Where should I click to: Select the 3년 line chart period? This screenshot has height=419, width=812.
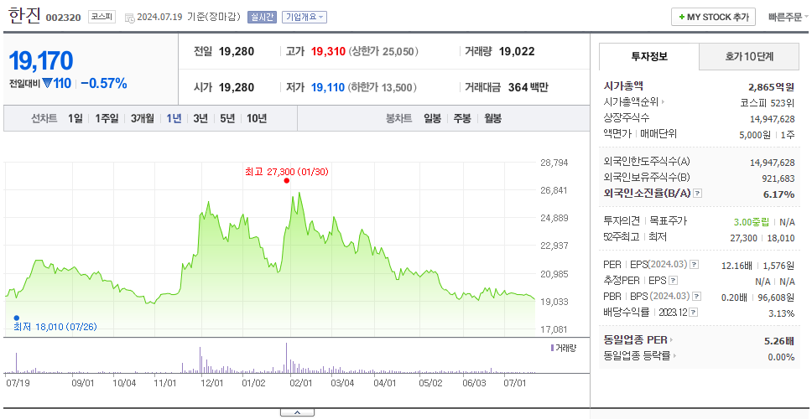(200, 118)
